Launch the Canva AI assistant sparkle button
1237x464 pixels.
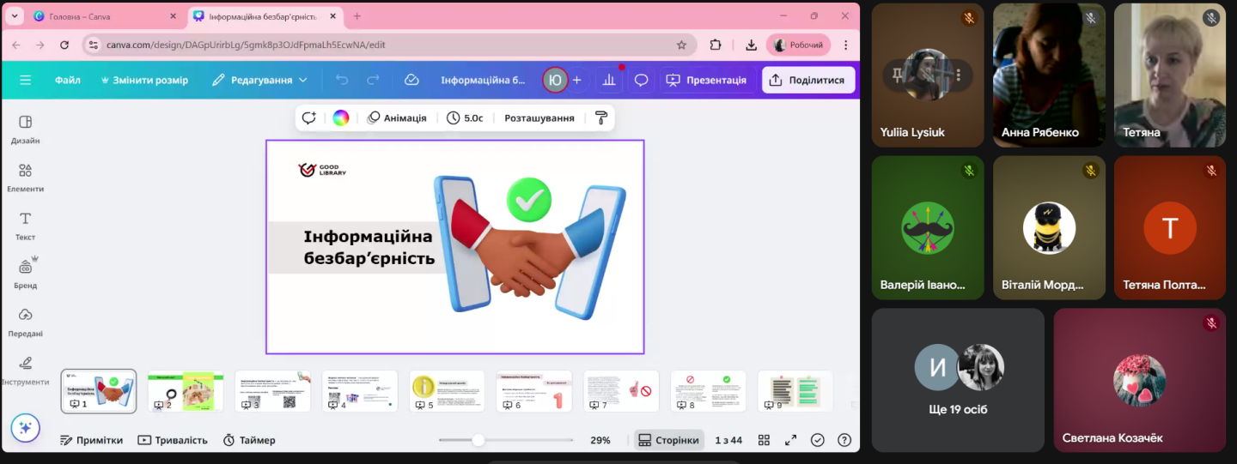coord(25,427)
